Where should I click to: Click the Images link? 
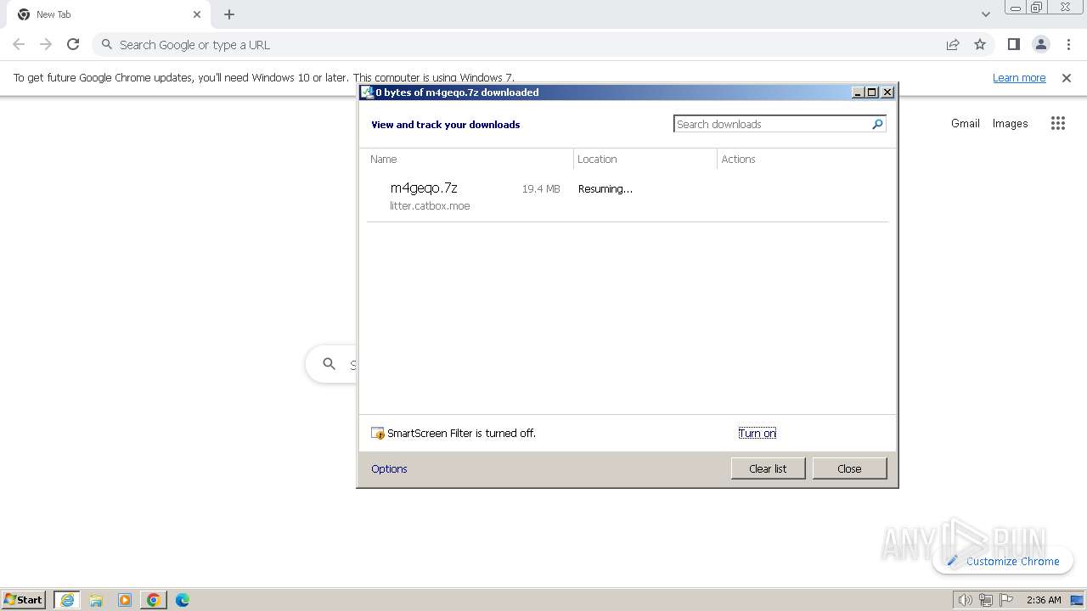click(1011, 123)
